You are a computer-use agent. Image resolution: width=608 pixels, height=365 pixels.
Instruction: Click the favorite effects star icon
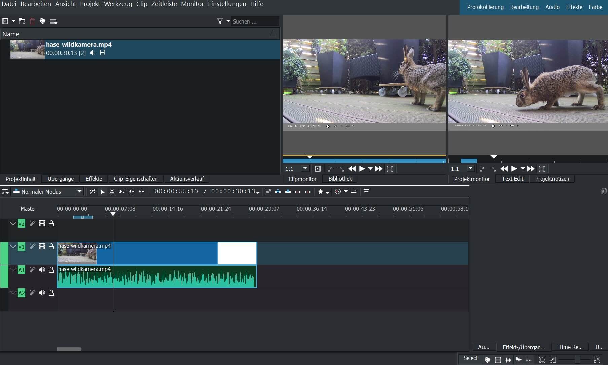(x=321, y=191)
